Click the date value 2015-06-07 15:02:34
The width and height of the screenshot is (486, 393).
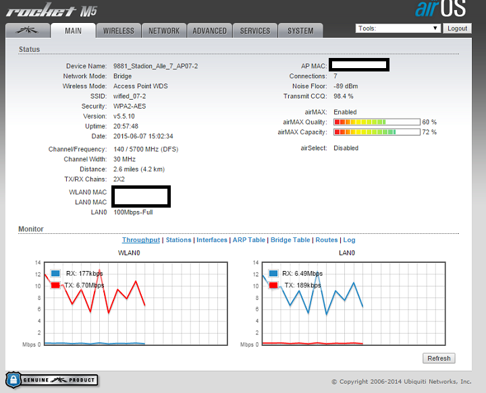143,136
